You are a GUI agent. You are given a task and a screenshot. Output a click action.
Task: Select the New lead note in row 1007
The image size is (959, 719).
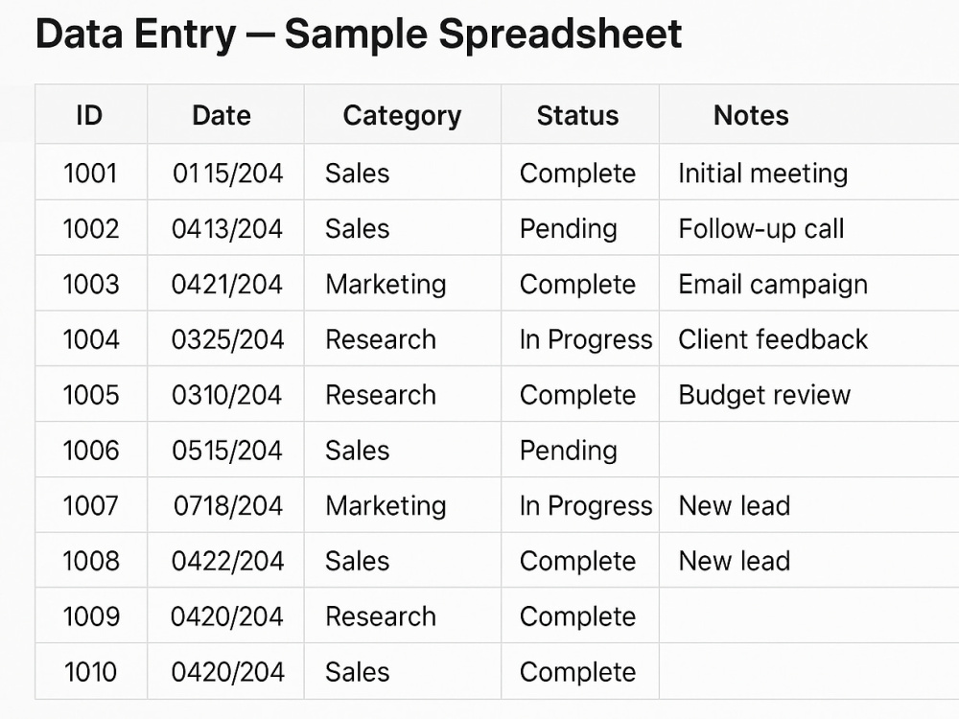(734, 505)
